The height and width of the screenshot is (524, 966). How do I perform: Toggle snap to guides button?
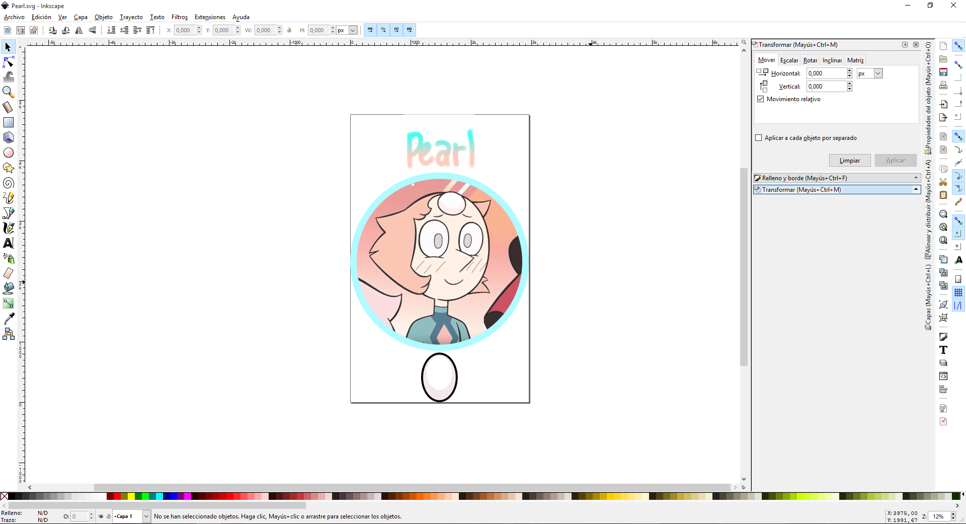tap(958, 306)
